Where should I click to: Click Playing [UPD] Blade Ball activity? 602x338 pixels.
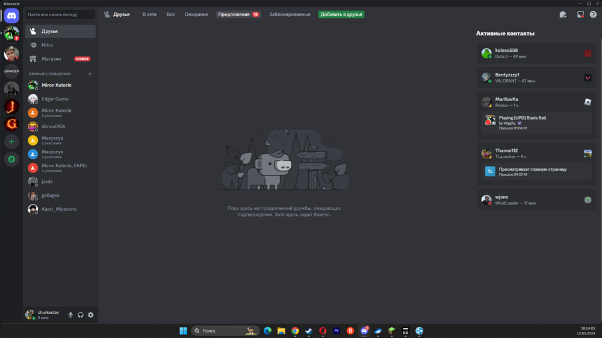tap(536, 123)
